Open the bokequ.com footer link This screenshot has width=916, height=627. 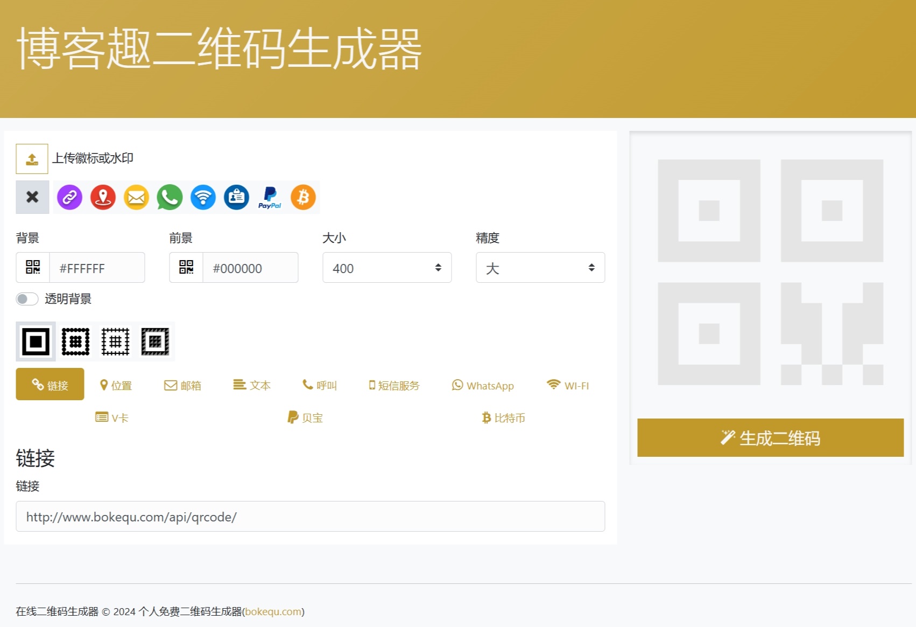(x=273, y=611)
